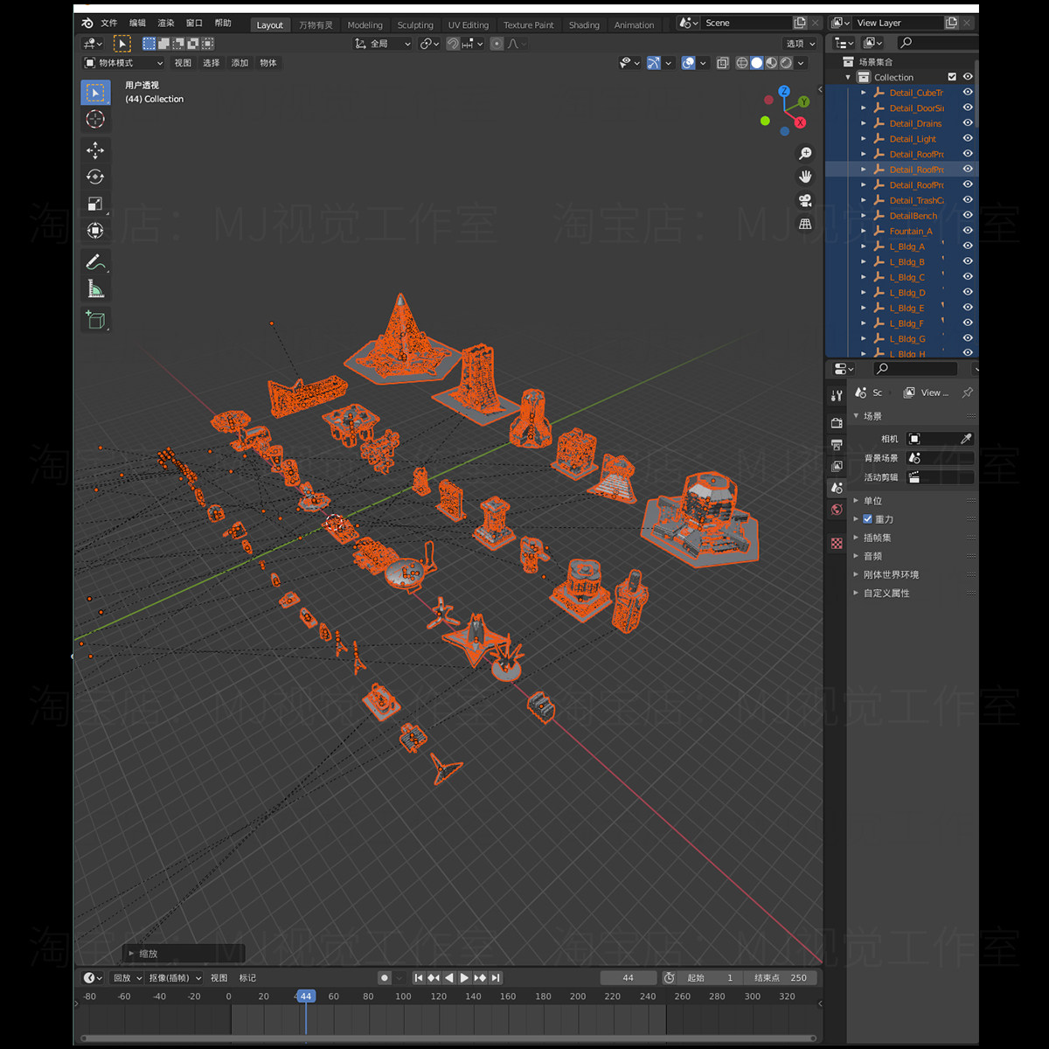The height and width of the screenshot is (1049, 1049).
Task: Click the pan view hand icon
Action: tap(805, 177)
